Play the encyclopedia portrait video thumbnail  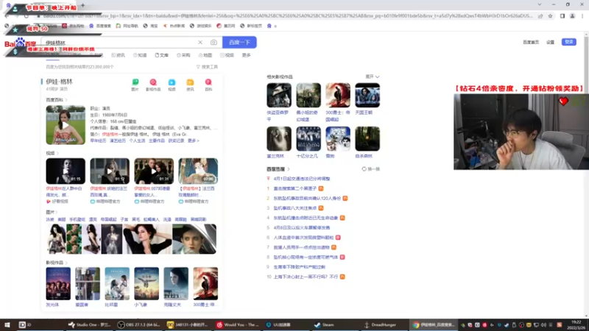point(66,125)
